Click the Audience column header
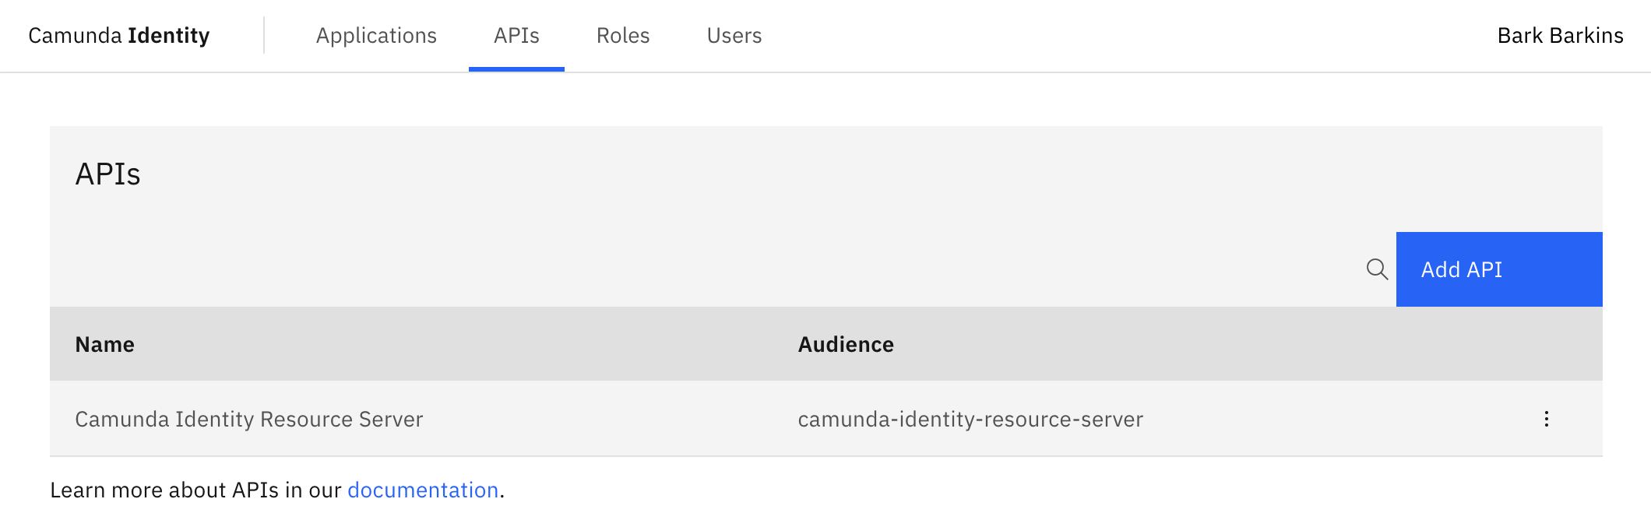Image resolution: width=1651 pixels, height=520 pixels. pyautogui.click(x=846, y=344)
